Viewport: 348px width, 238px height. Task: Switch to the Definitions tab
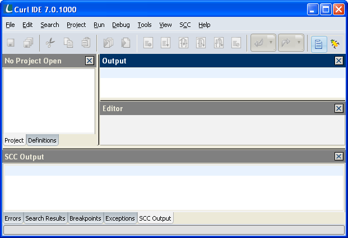(42, 140)
